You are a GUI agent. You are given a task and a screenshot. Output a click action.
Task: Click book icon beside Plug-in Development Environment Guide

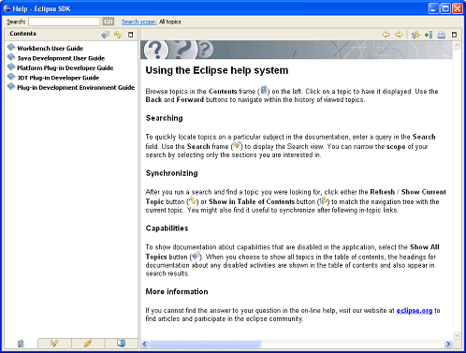(11, 86)
